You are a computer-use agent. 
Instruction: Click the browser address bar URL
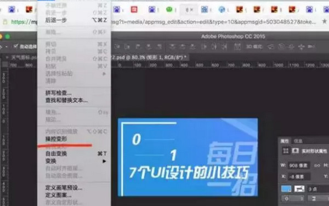click(x=163, y=21)
